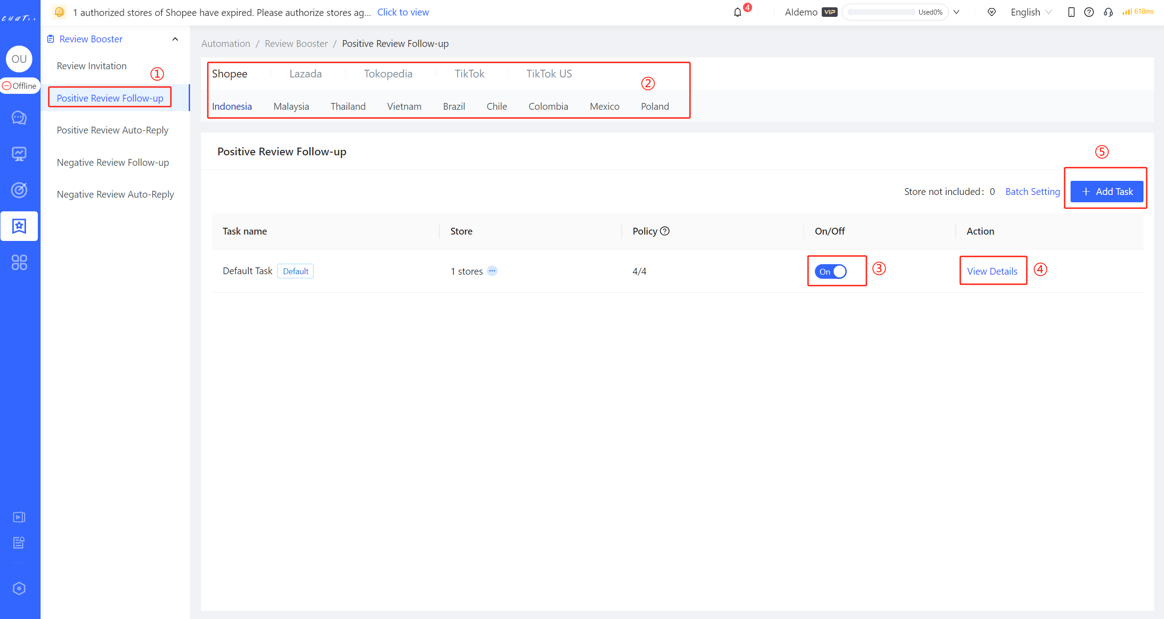Open the video tutorial sidebar icon

pyautogui.click(x=19, y=517)
